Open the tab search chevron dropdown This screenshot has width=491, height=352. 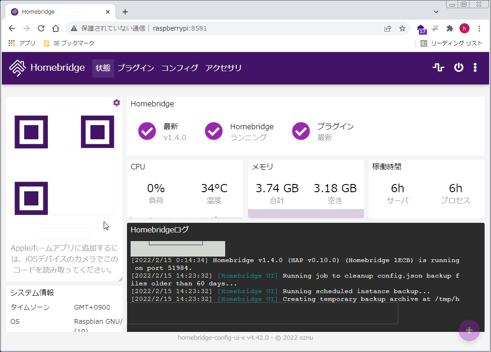point(436,12)
